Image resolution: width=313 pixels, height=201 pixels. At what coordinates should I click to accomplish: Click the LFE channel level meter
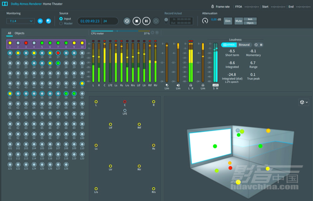click(110, 62)
